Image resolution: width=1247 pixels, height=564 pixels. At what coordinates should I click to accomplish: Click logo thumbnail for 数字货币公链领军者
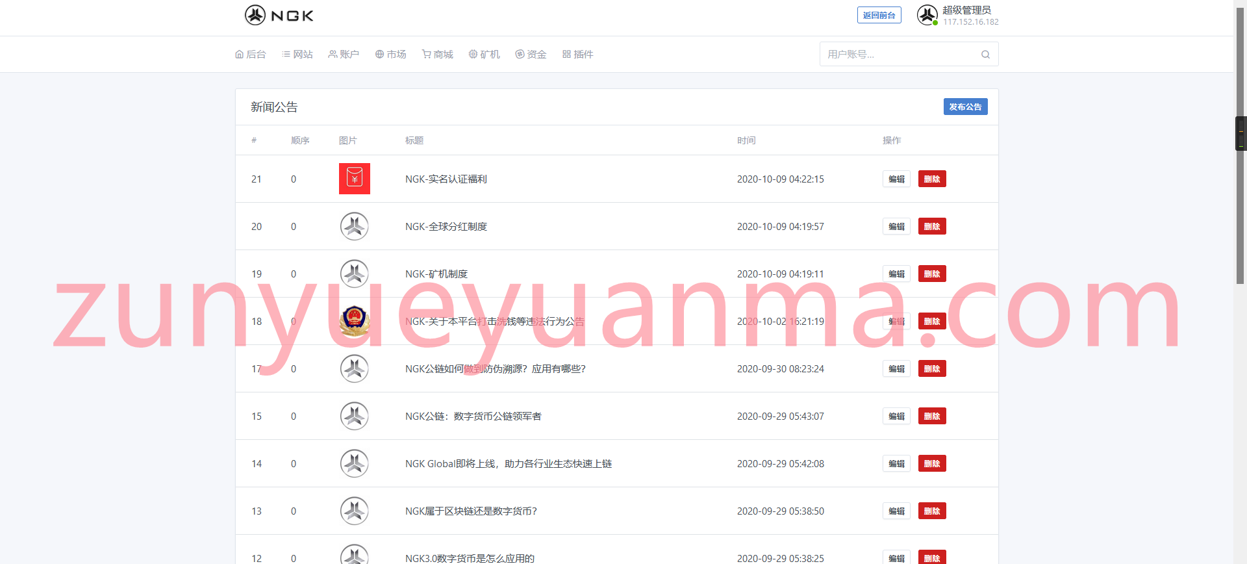(355, 416)
